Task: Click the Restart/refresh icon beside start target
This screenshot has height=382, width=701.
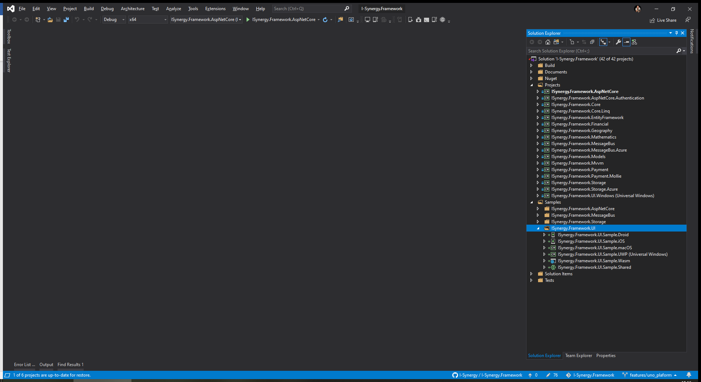Action: (325, 20)
